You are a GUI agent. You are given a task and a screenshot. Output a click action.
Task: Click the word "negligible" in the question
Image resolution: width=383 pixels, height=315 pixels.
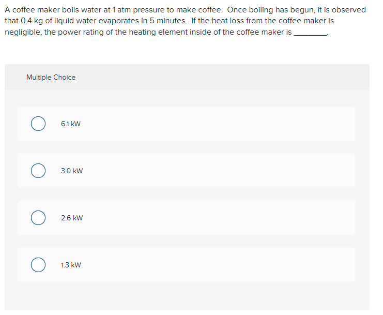(x=23, y=32)
